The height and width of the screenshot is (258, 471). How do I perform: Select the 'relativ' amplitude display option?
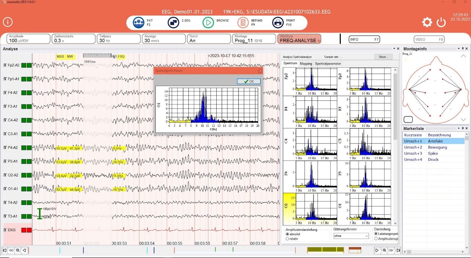pos(287,238)
